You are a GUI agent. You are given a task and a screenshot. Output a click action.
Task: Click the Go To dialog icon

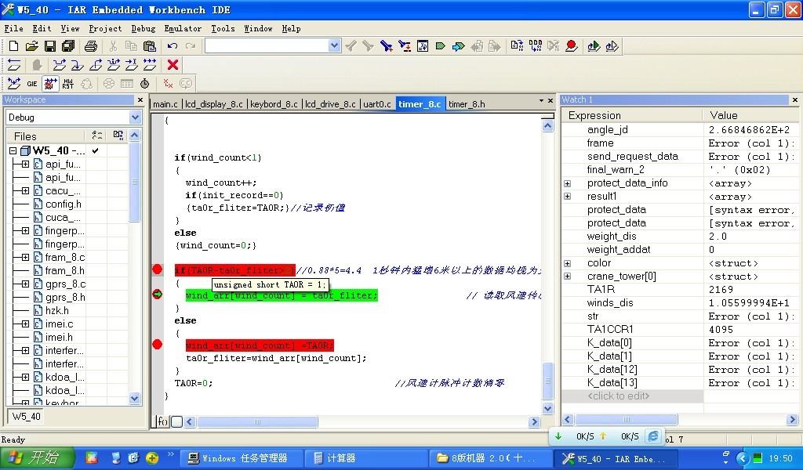tap(423, 46)
